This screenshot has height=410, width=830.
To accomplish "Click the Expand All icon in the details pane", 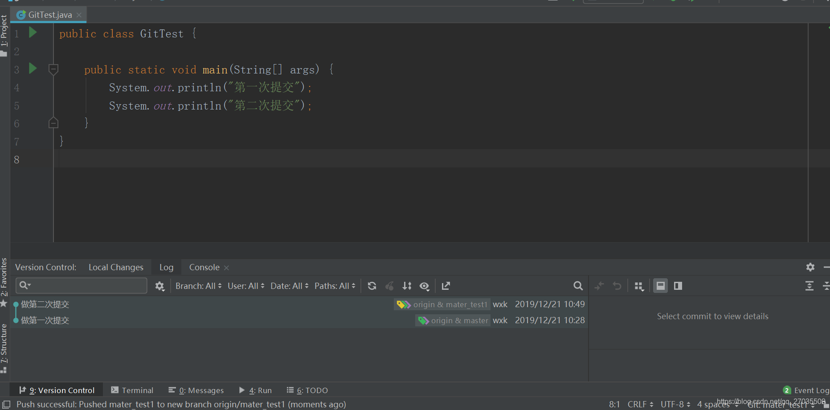I will click(x=810, y=286).
